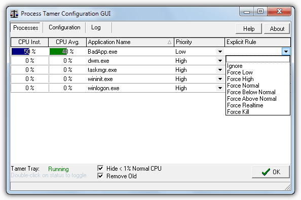Click the blue CPU Inst. bar for BadApp.exe

click(20, 51)
